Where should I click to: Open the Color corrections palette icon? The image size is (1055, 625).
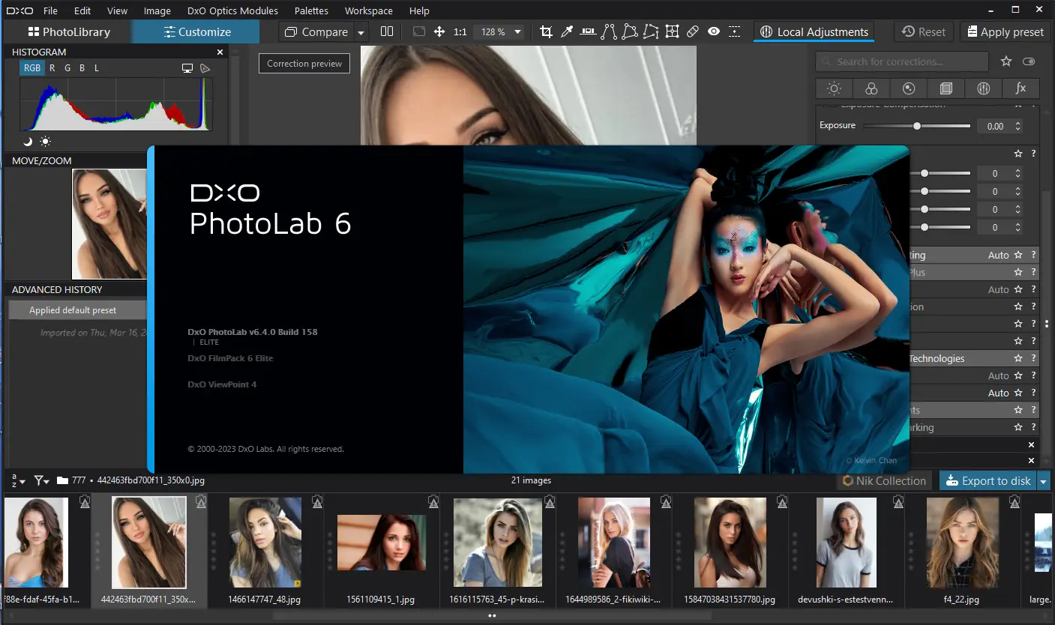871,88
